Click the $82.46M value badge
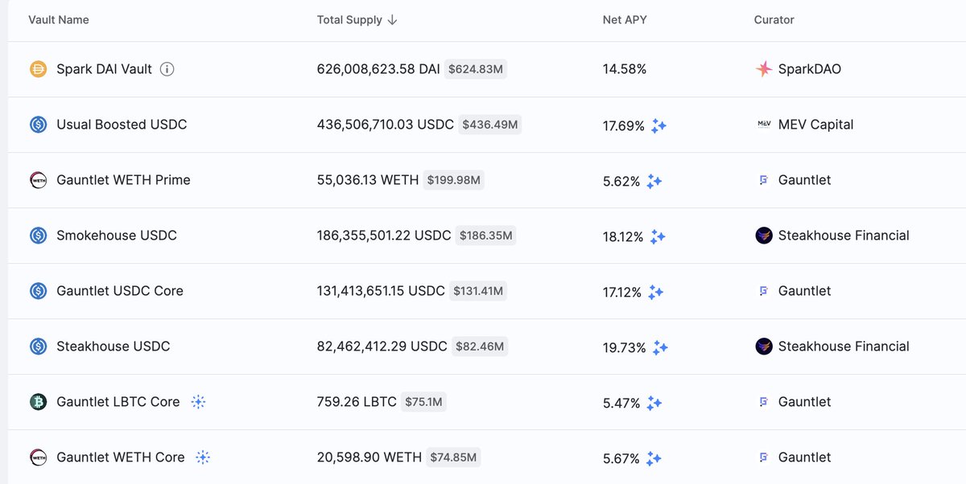Screen dimensions: 966x484 click(x=480, y=347)
